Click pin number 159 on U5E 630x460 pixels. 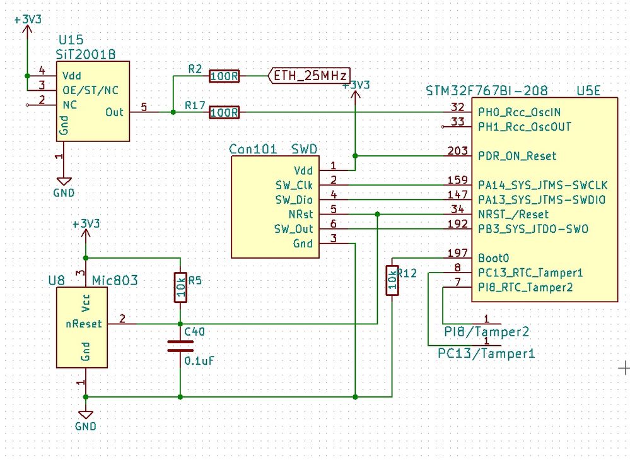coord(458,180)
